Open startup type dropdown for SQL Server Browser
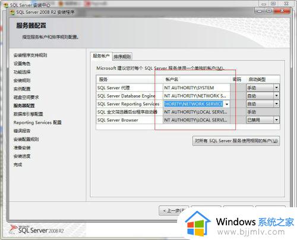Screen dimensions: 297x240 pyautogui.click(x=276, y=120)
